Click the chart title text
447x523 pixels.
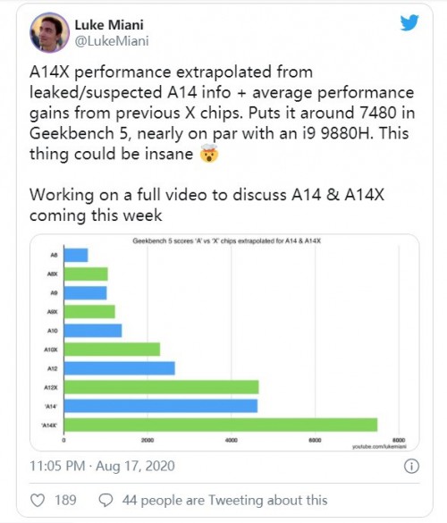pos(227,240)
